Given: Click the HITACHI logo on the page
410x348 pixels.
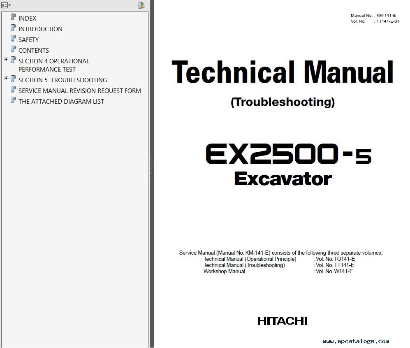Looking at the screenshot, I should tap(283, 321).
